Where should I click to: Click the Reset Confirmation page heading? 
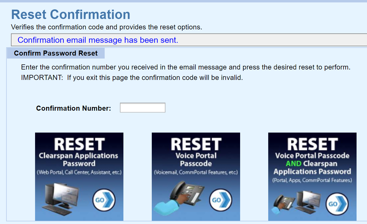coord(71,14)
